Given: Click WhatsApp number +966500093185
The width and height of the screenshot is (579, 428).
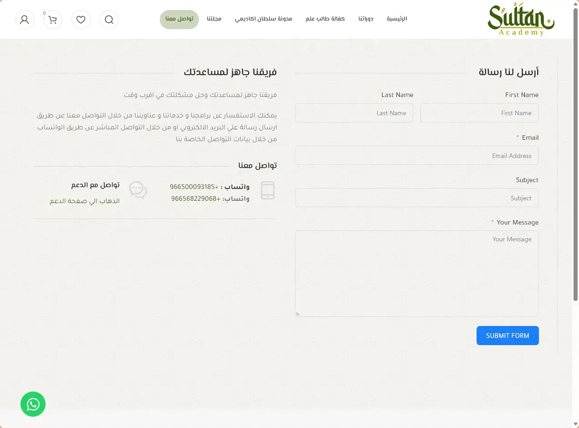Looking at the screenshot, I should pyautogui.click(x=194, y=187).
